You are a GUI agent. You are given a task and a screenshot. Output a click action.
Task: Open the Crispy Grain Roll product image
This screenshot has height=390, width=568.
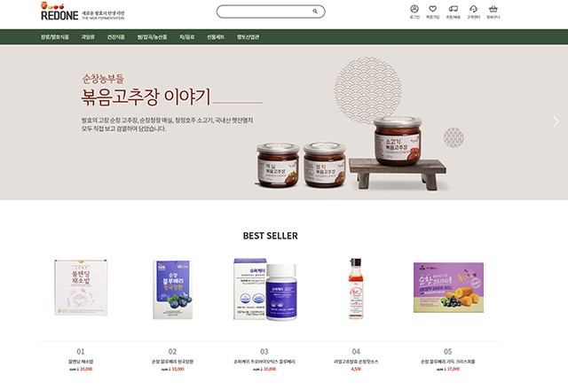point(448,287)
